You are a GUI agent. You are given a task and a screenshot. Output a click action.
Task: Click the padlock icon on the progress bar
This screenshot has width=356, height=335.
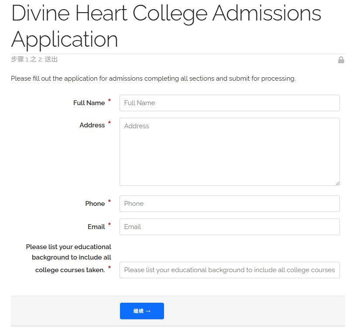(x=341, y=60)
